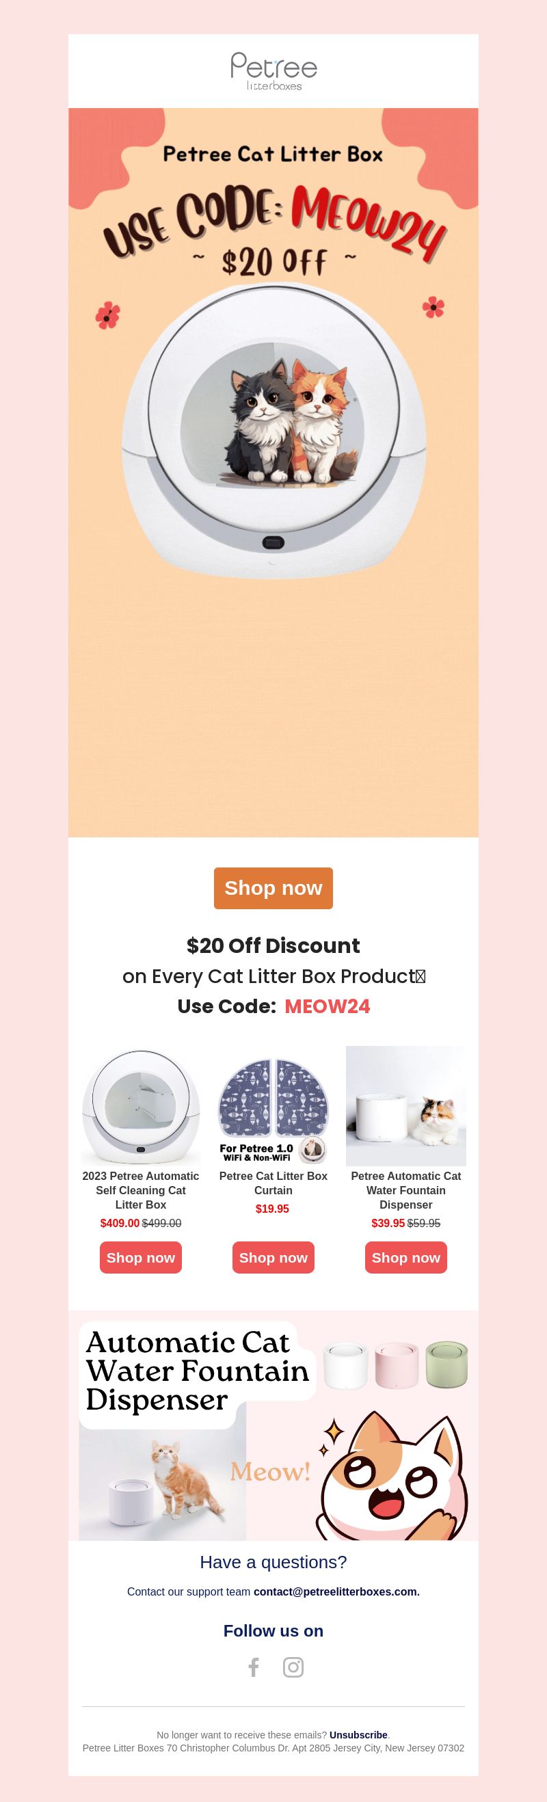Open the water fountain with cat product image
547x1802 pixels.
click(x=405, y=1106)
